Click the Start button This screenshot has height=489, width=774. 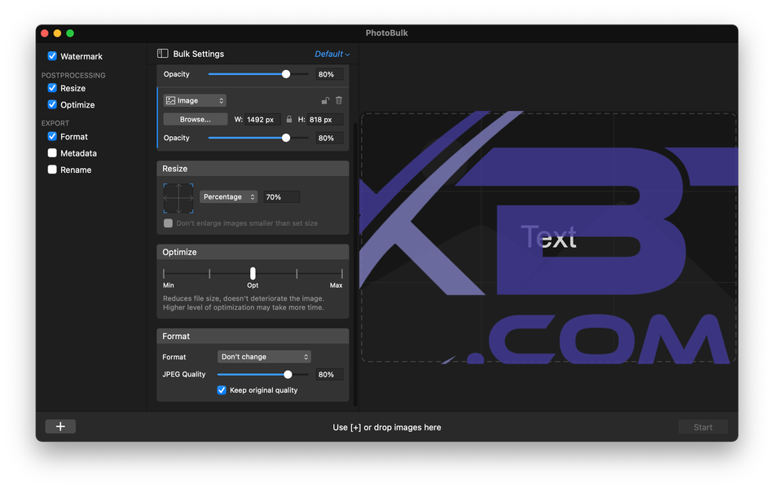point(703,427)
